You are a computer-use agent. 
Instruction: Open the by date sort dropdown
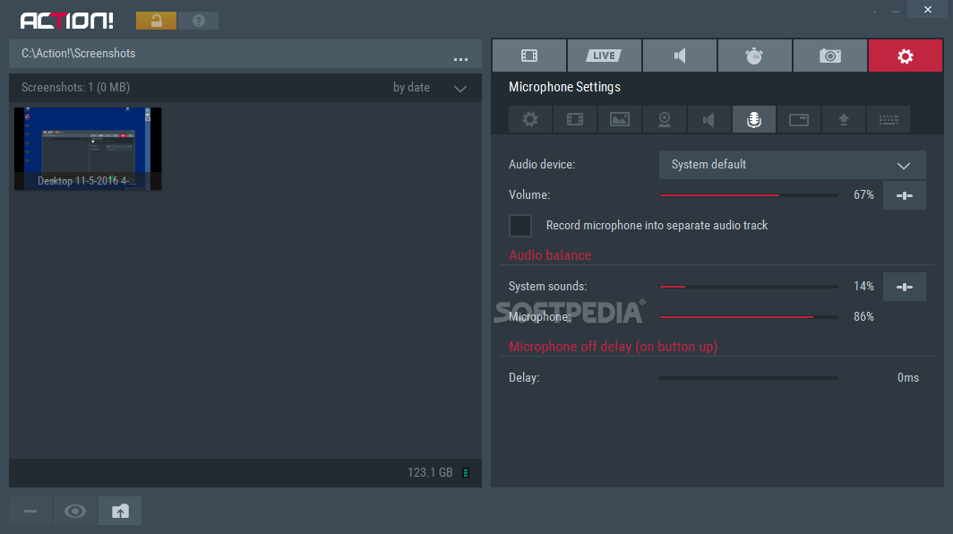pyautogui.click(x=429, y=88)
